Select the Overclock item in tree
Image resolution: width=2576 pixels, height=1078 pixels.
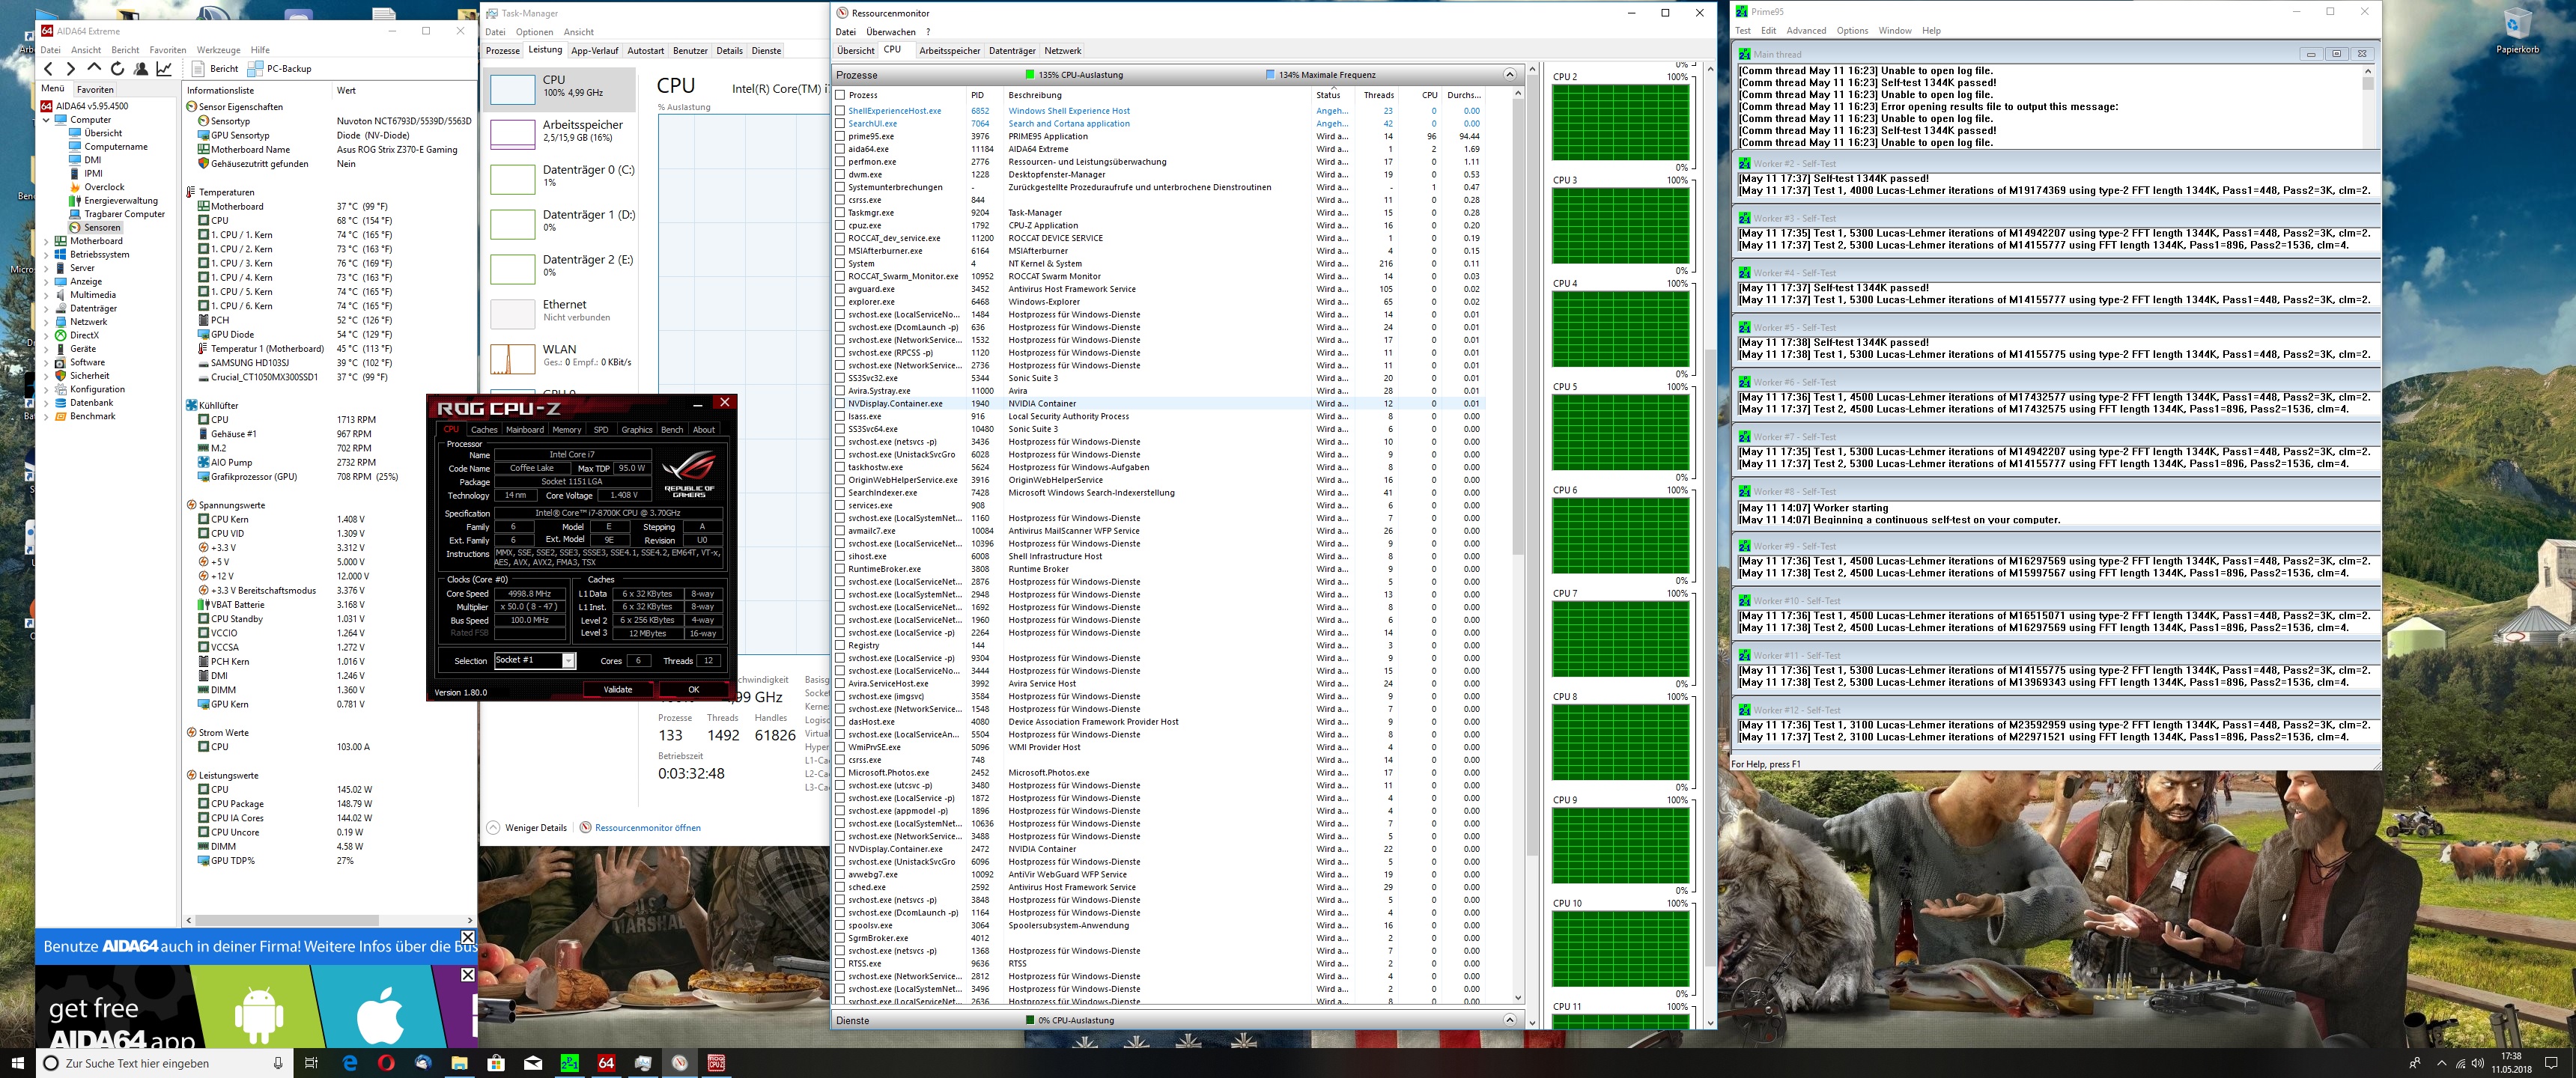104,187
